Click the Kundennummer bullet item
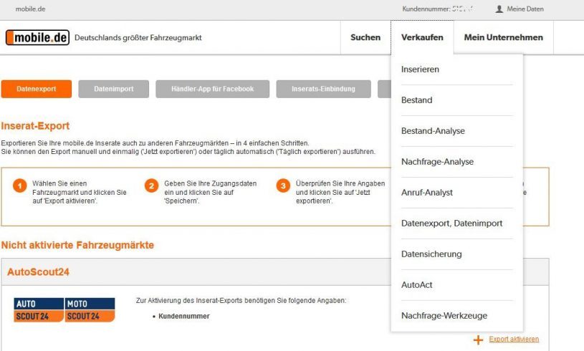The height and width of the screenshot is (351, 584). point(184,316)
